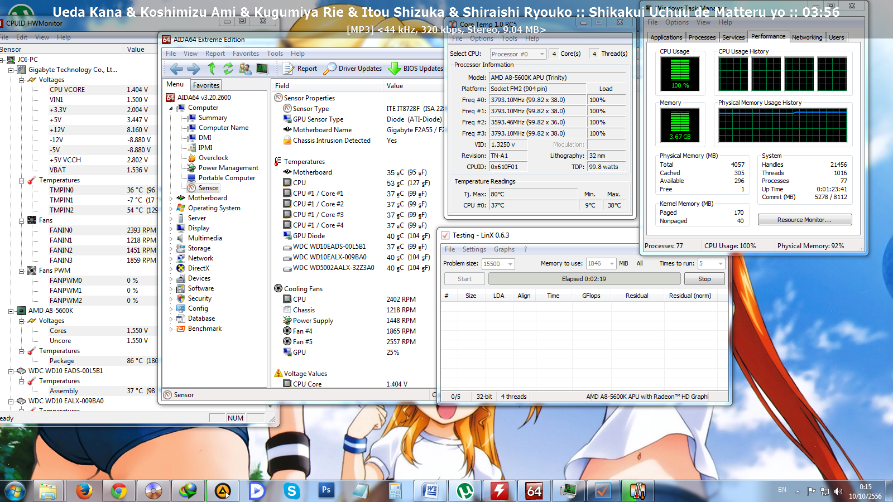This screenshot has height=502, width=893.
Task: Click the green Refresh icon in AIDA64
Action: (x=228, y=69)
